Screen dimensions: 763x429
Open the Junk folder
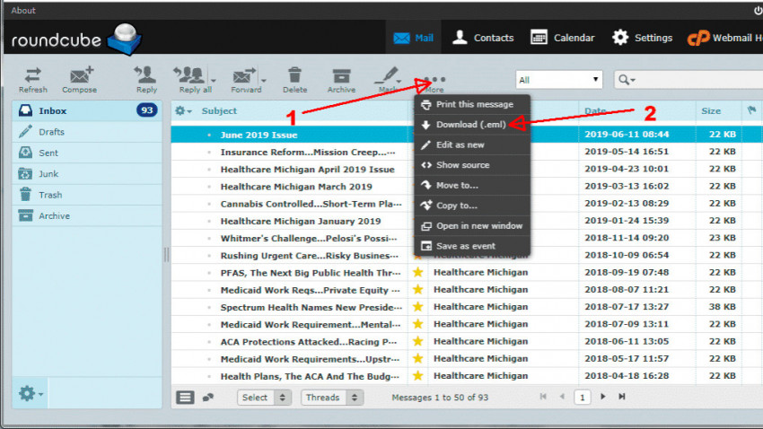coord(87,173)
